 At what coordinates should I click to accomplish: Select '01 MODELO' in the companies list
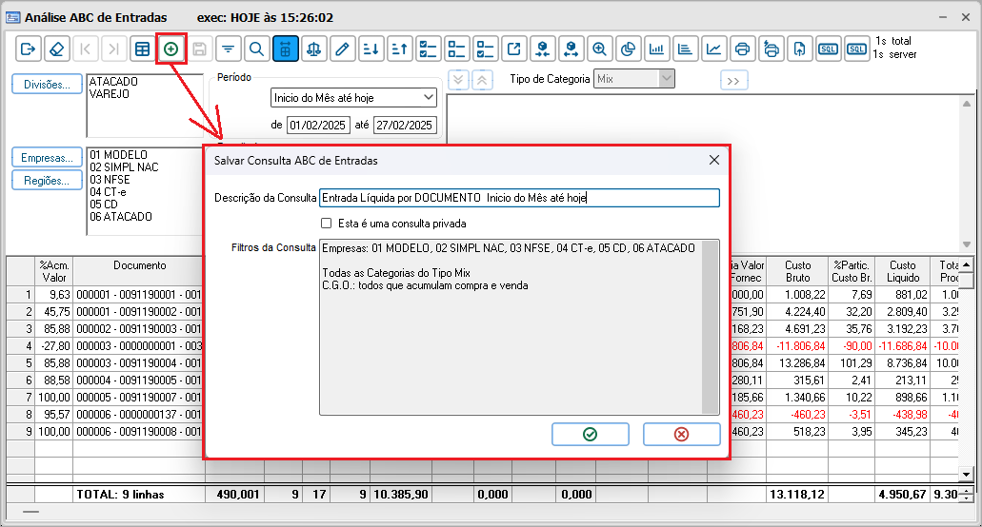118,154
